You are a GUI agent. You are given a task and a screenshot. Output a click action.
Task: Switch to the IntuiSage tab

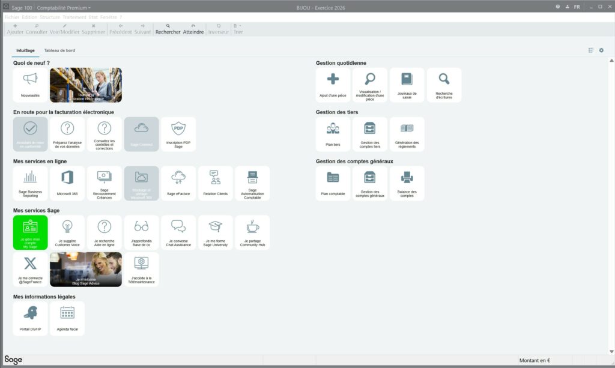pyautogui.click(x=25, y=50)
